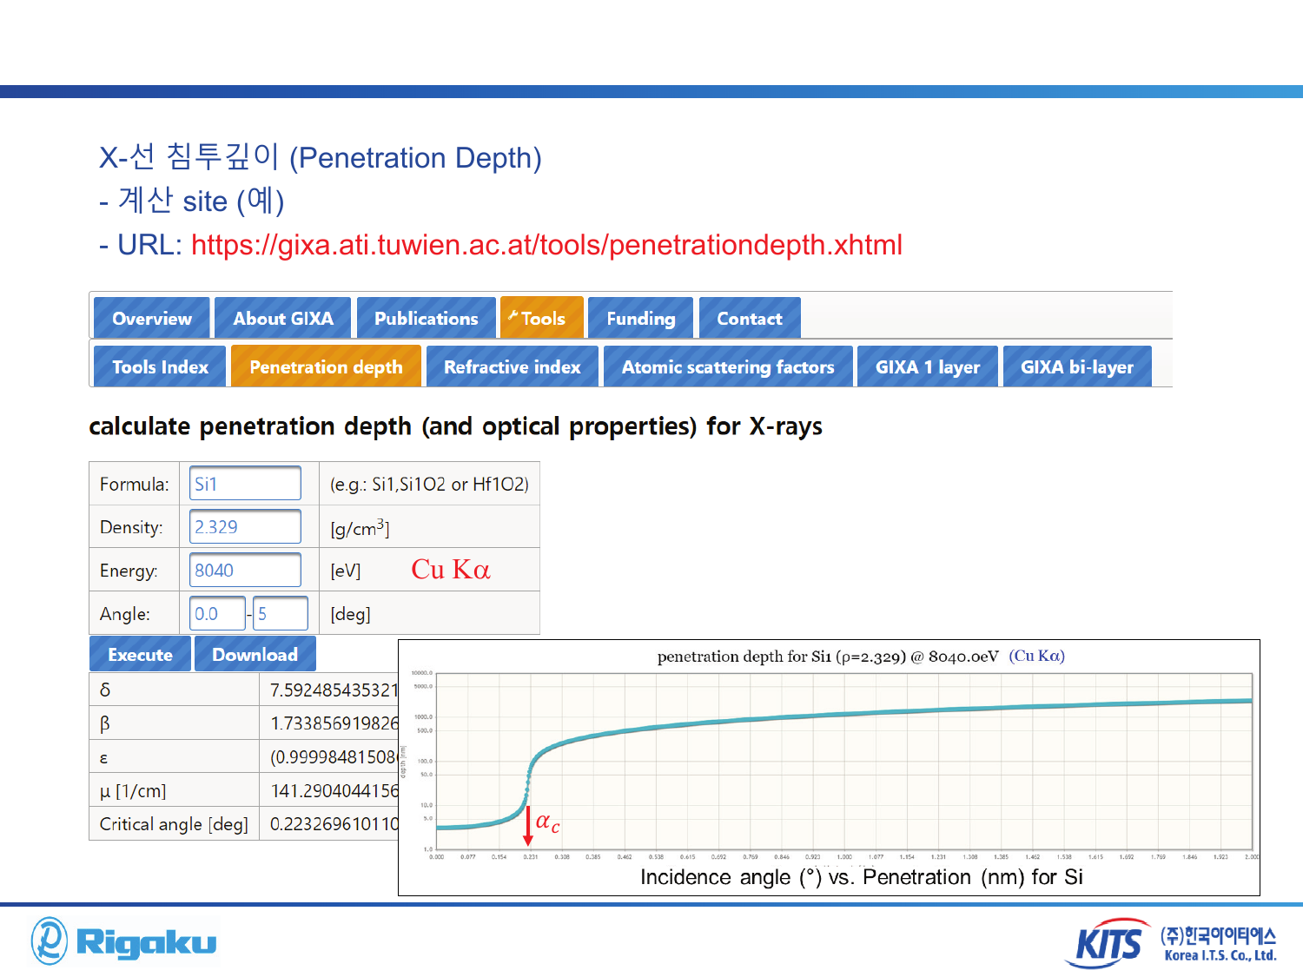The image size is (1303, 977).
Task: Click the Rigaku logo
Action: (x=123, y=941)
